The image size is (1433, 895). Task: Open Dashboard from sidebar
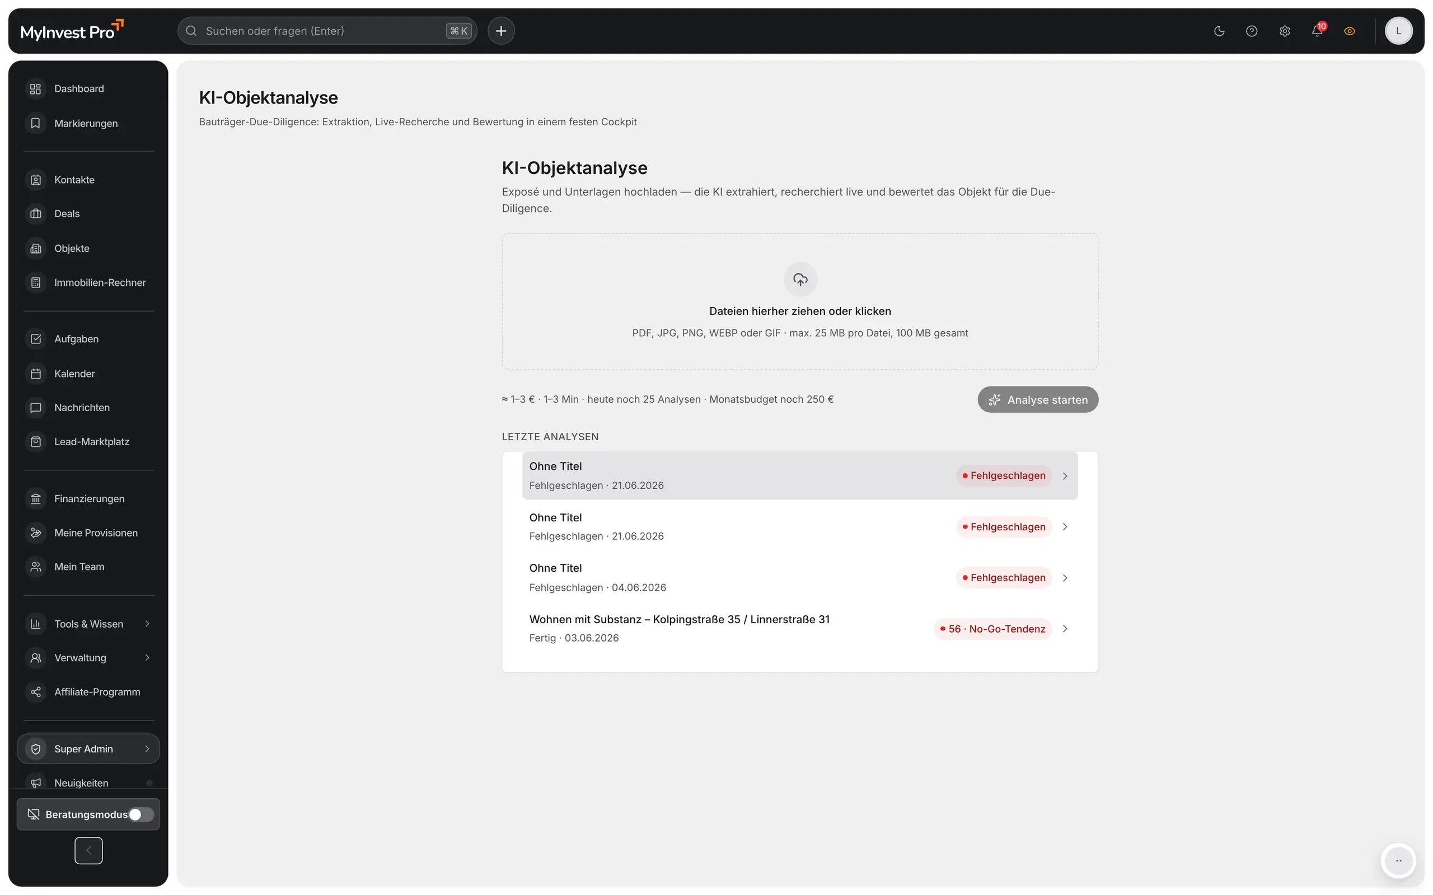coord(88,89)
